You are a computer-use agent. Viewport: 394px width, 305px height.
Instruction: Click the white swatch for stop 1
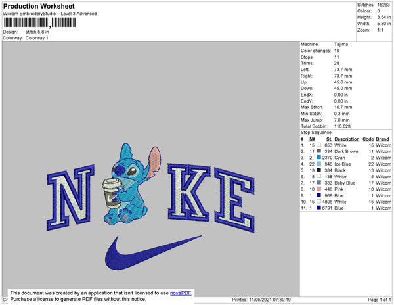coord(319,145)
